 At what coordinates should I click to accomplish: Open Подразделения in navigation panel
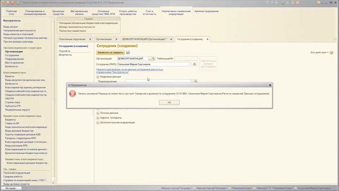click(14, 59)
